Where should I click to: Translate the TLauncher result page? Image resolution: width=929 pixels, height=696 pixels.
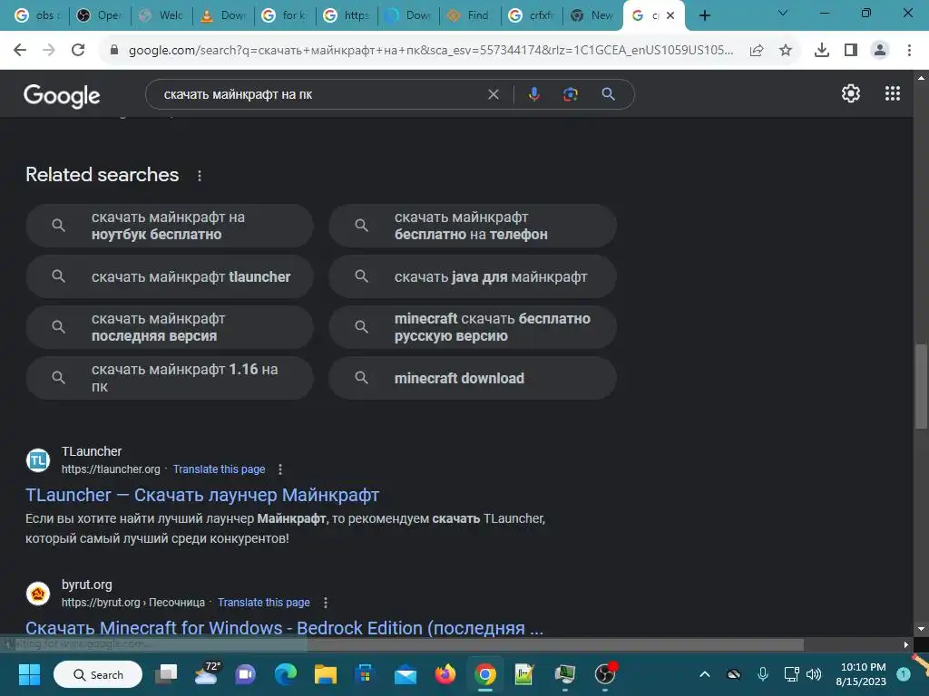point(219,469)
